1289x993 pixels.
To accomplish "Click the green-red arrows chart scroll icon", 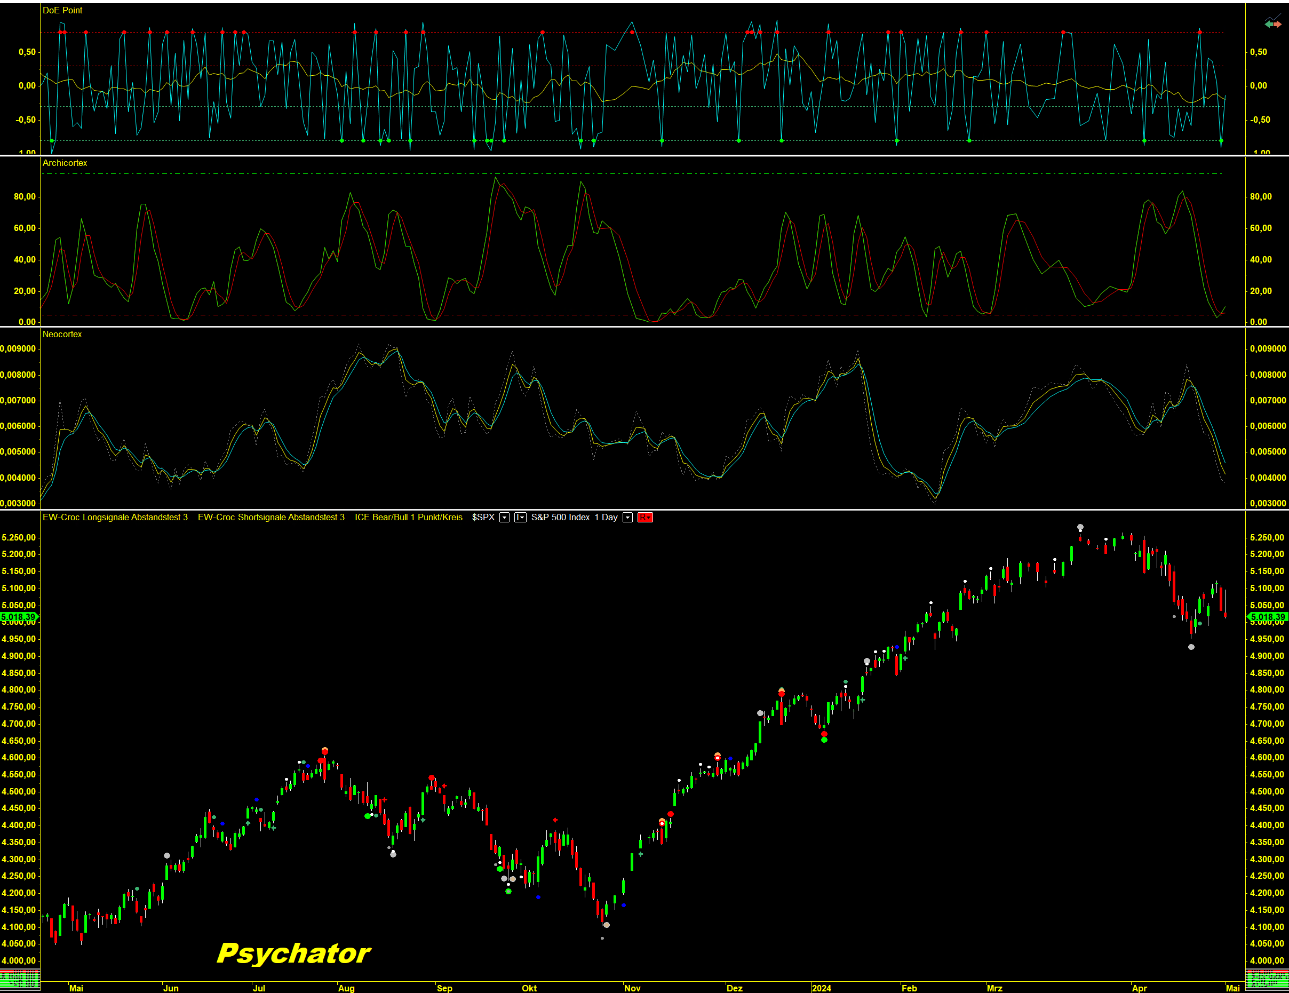I will coord(1272,23).
